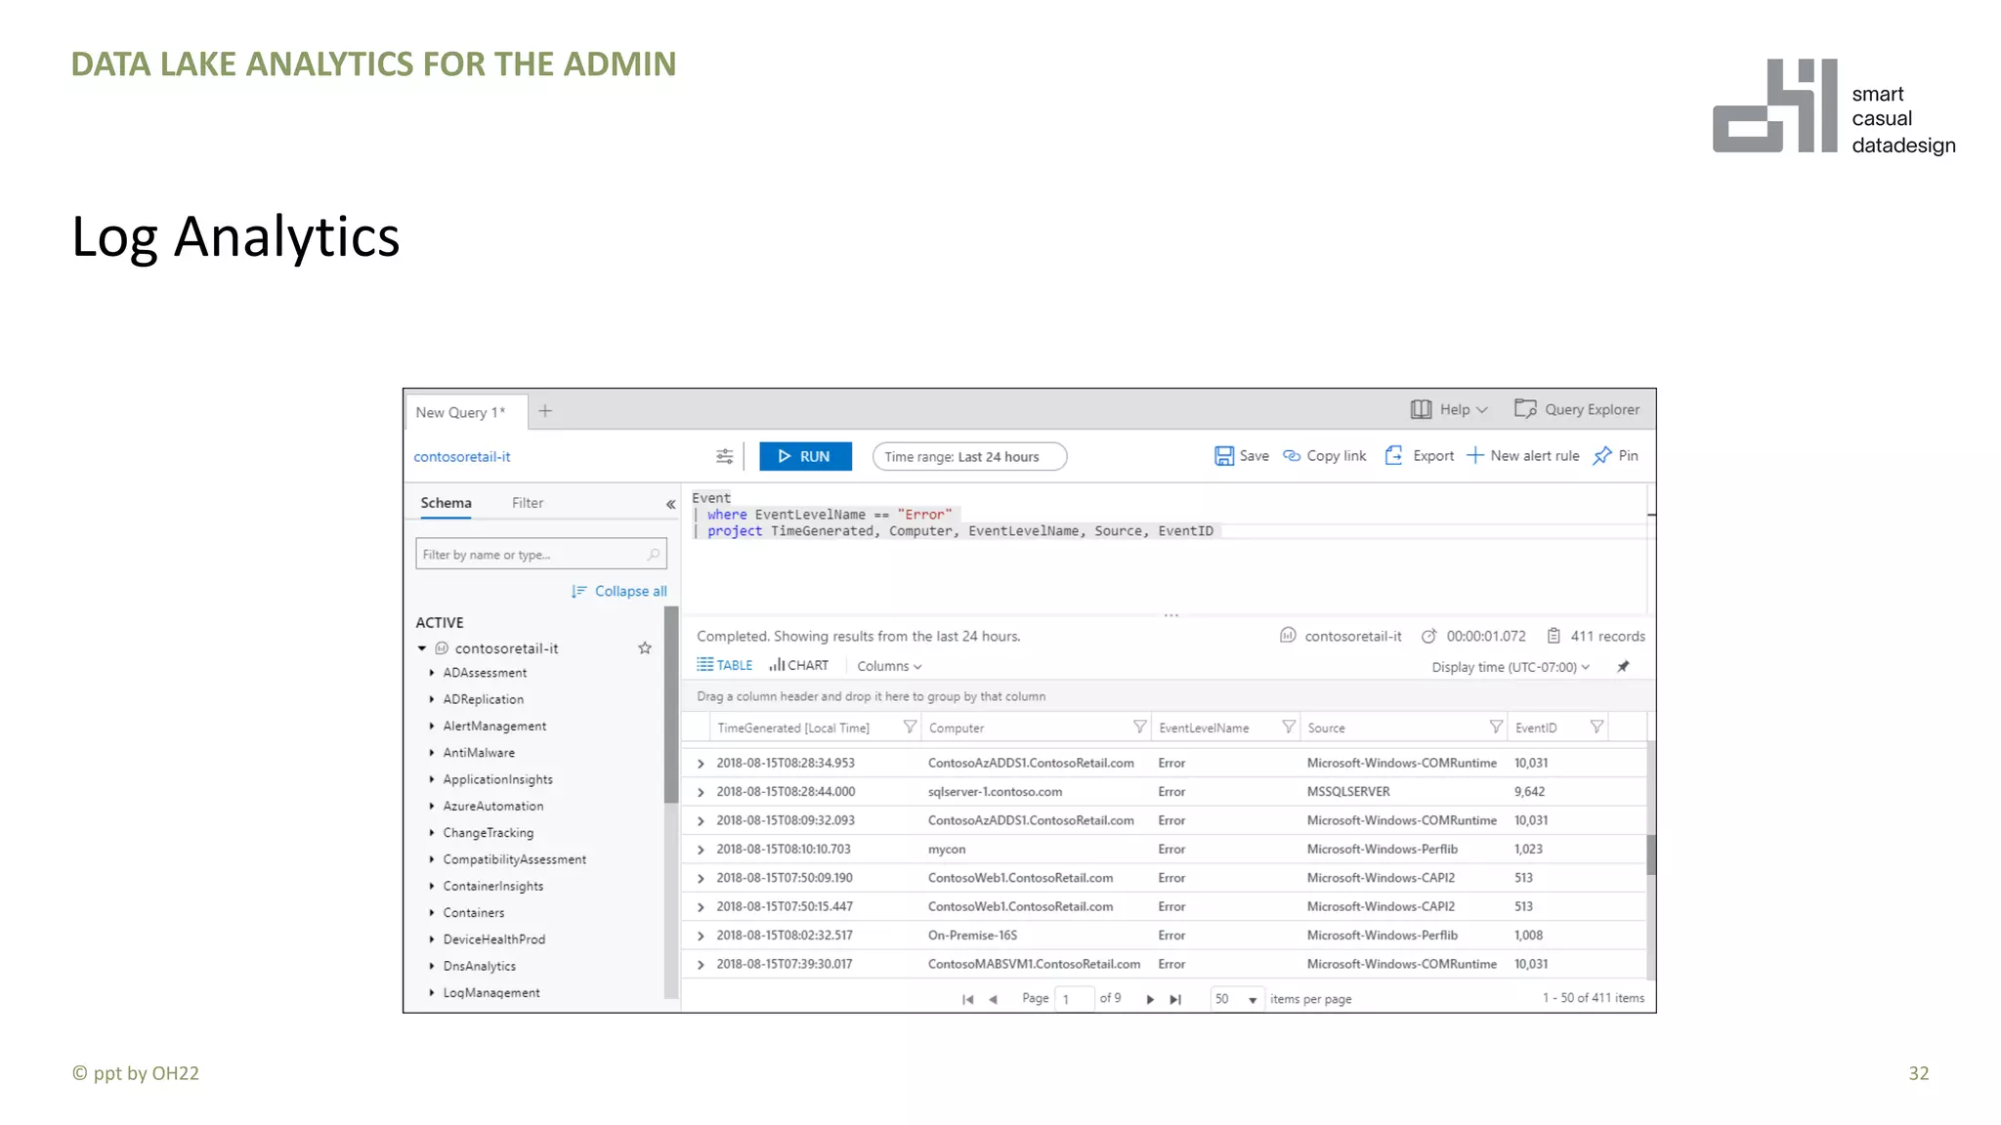The image size is (2001, 1125).
Task: Filter the EventLevelName column
Action: click(x=1289, y=727)
